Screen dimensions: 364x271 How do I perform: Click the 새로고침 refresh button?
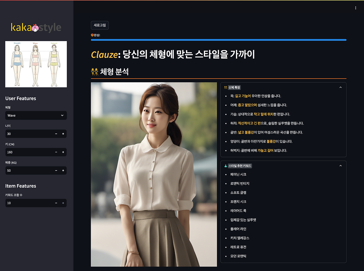[100, 25]
